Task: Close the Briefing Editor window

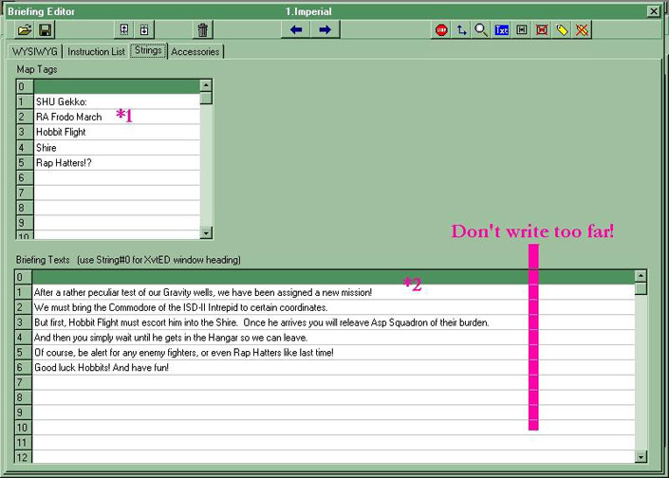Action: 653,11
